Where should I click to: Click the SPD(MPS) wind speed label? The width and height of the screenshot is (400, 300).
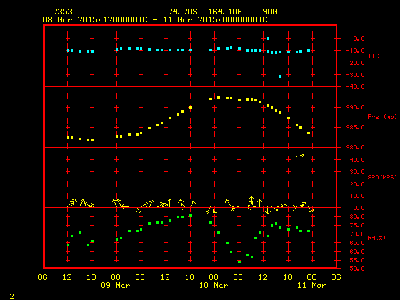tap(382, 177)
